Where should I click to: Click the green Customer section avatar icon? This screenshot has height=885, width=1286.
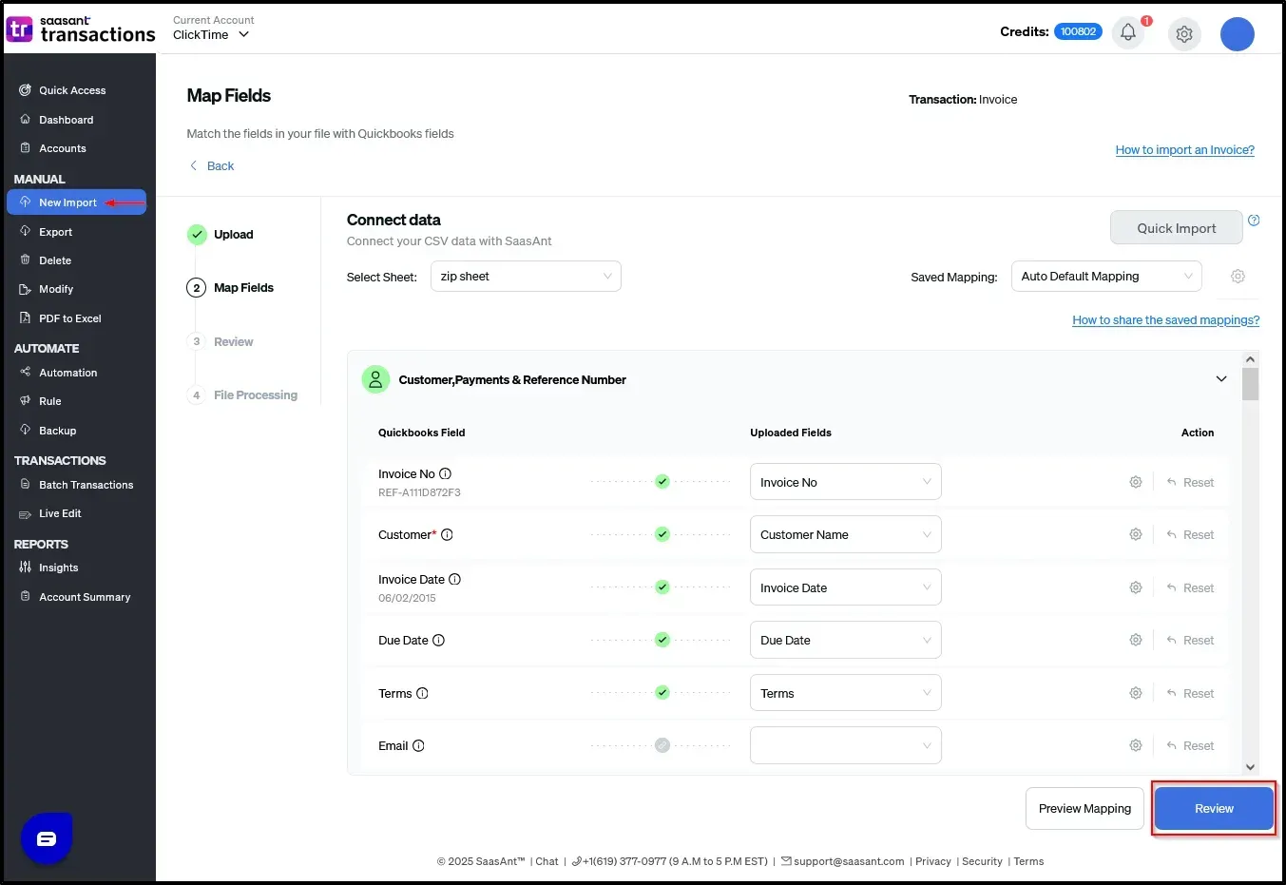(375, 379)
